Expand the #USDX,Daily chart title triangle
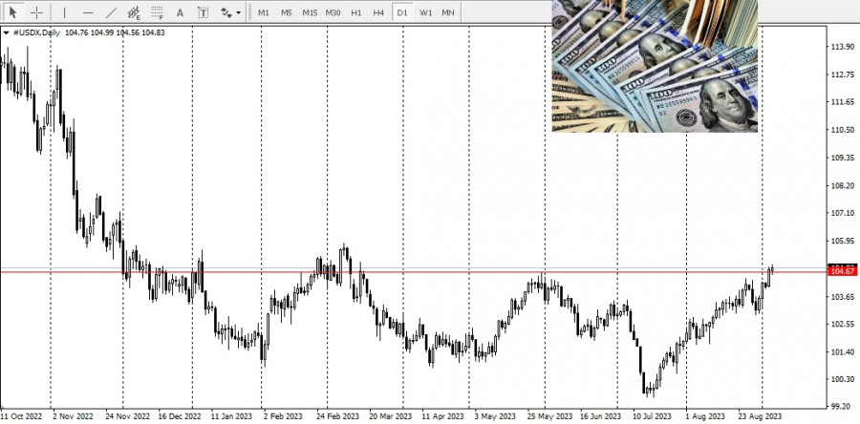Screen dimensions: 860x424 coord(6,32)
